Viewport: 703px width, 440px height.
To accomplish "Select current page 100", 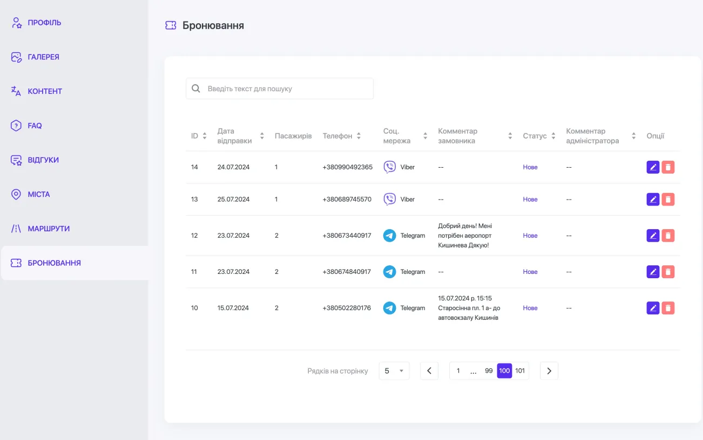I will coord(504,370).
